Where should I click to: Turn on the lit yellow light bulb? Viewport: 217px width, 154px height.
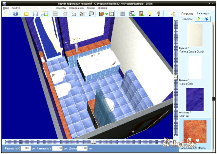click(150, 14)
